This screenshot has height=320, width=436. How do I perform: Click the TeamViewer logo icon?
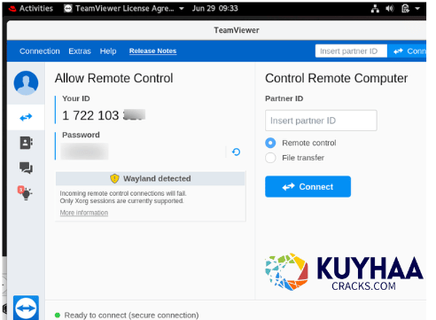click(26, 308)
